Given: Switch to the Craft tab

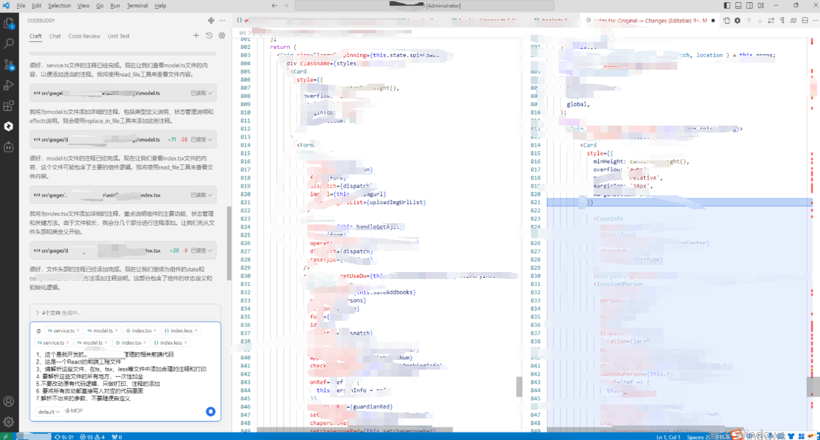Looking at the screenshot, I should click(x=36, y=36).
